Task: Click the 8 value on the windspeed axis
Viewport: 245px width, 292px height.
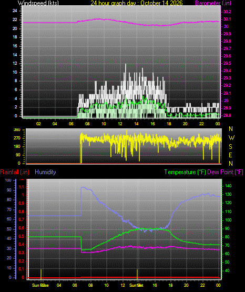Action: coord(16,81)
